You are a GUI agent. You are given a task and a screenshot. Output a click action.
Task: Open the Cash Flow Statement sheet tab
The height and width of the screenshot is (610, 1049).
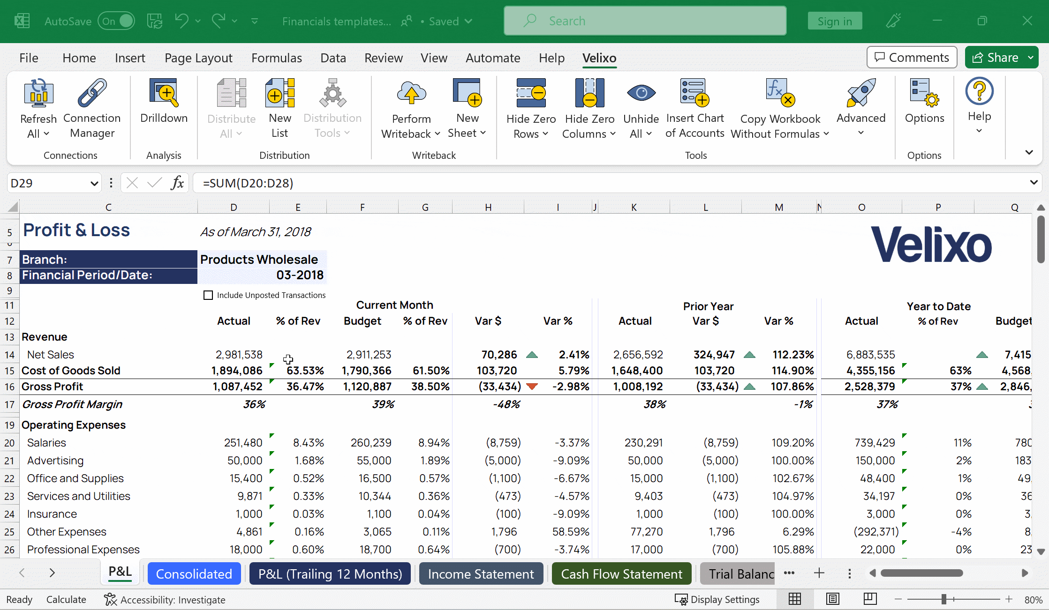(622, 574)
